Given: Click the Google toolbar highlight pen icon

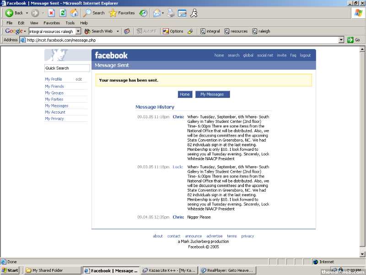Looking at the screenshot, I should (x=190, y=31).
